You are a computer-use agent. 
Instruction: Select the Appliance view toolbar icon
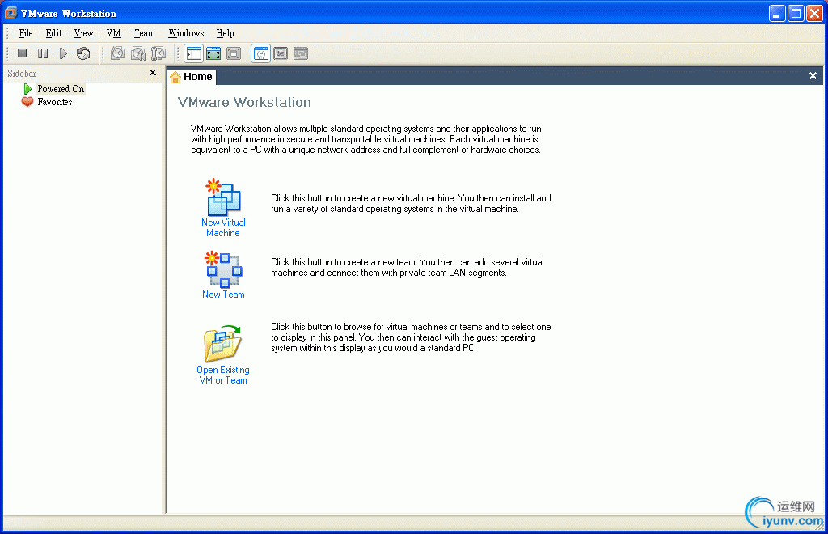[x=281, y=53]
